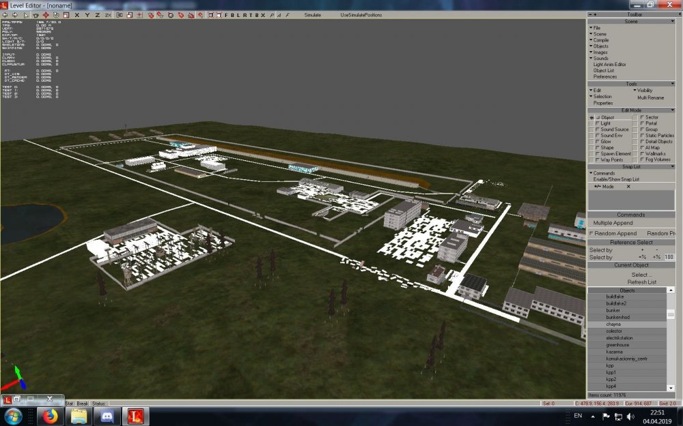Image resolution: width=683 pixels, height=426 pixels.
Task: Click UseSimulatePositions in the toolbar
Action: coord(361,15)
